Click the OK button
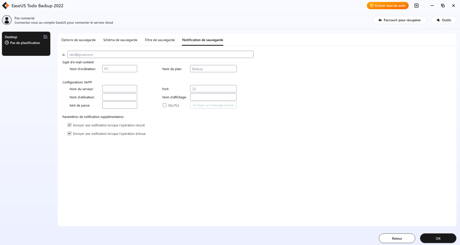This screenshot has width=460, height=245. pos(438,238)
